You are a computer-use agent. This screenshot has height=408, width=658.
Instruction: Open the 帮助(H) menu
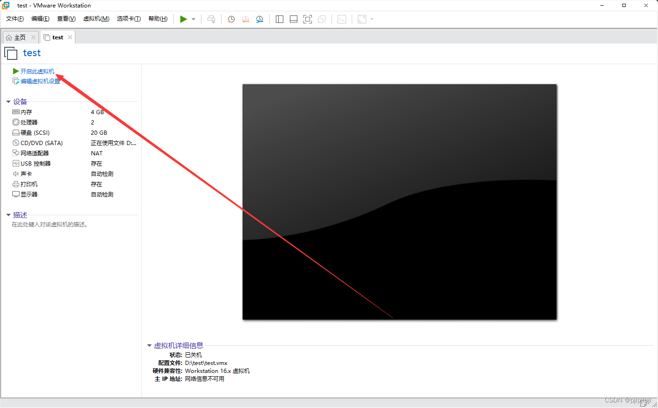pyautogui.click(x=158, y=19)
